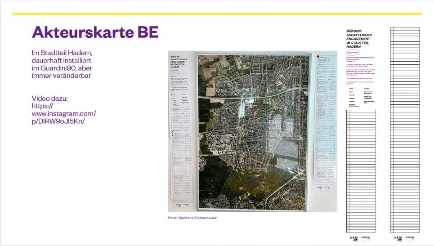Click the yellow horizontal bar at top
Screen dimensions: 434x246
pyautogui.click(x=217, y=13)
